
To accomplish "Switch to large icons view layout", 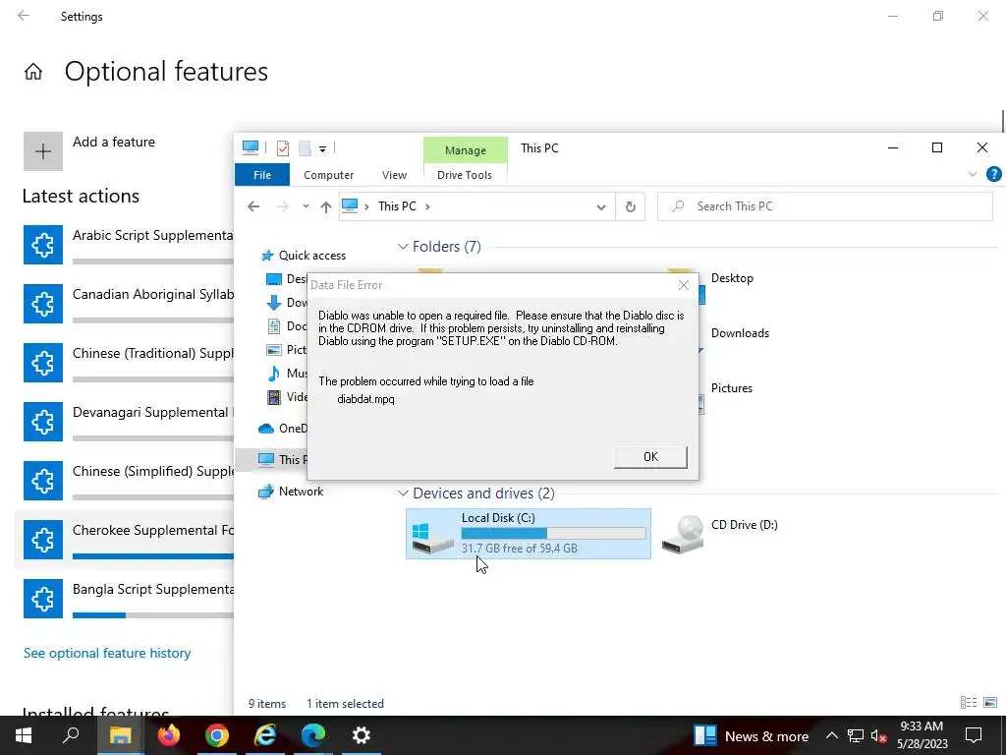I will tap(990, 703).
